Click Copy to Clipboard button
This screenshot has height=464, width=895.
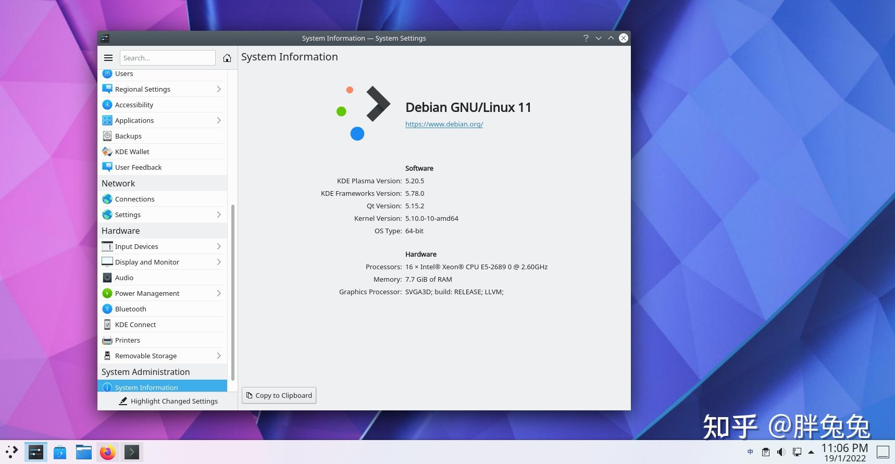279,395
